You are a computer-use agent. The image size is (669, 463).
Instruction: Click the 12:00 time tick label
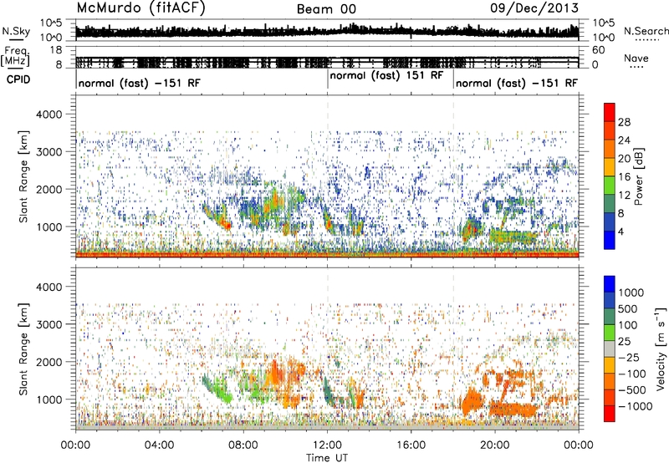pyautogui.click(x=327, y=445)
